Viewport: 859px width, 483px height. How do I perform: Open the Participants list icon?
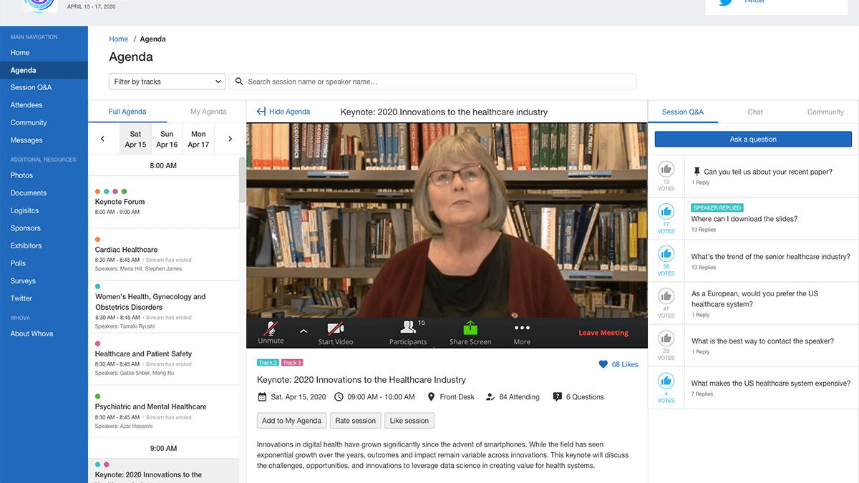pos(408,327)
